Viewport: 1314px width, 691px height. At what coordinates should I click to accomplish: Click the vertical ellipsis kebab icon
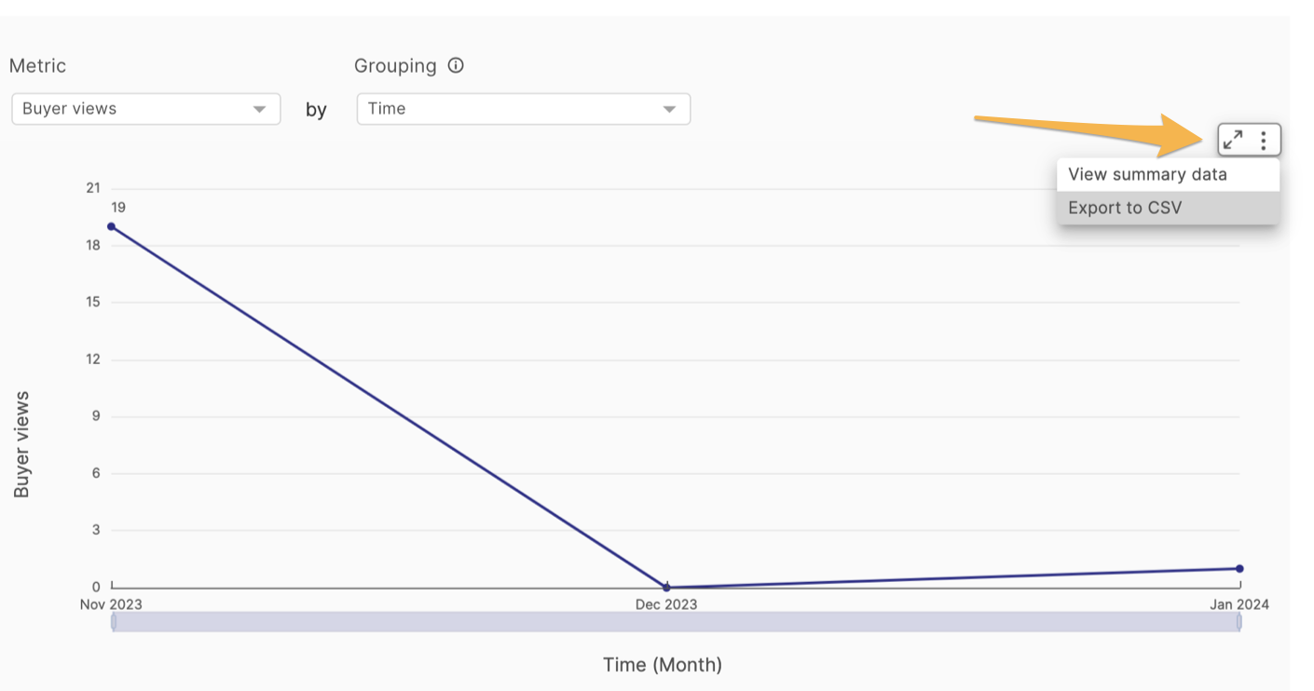(x=1263, y=140)
